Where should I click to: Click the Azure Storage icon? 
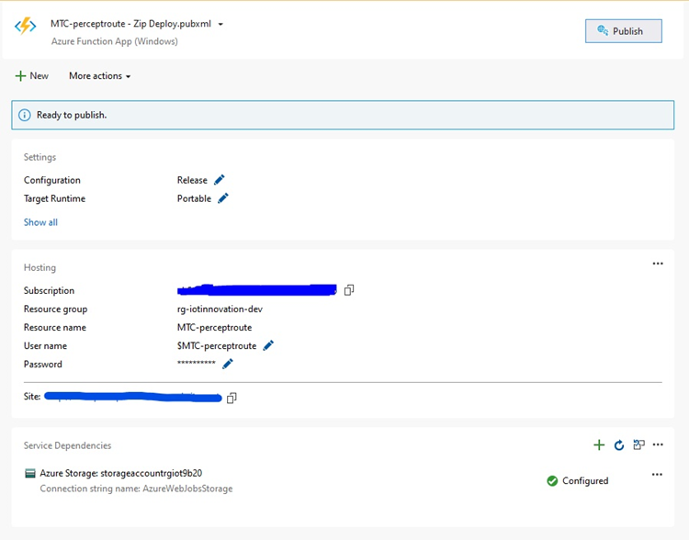click(30, 473)
